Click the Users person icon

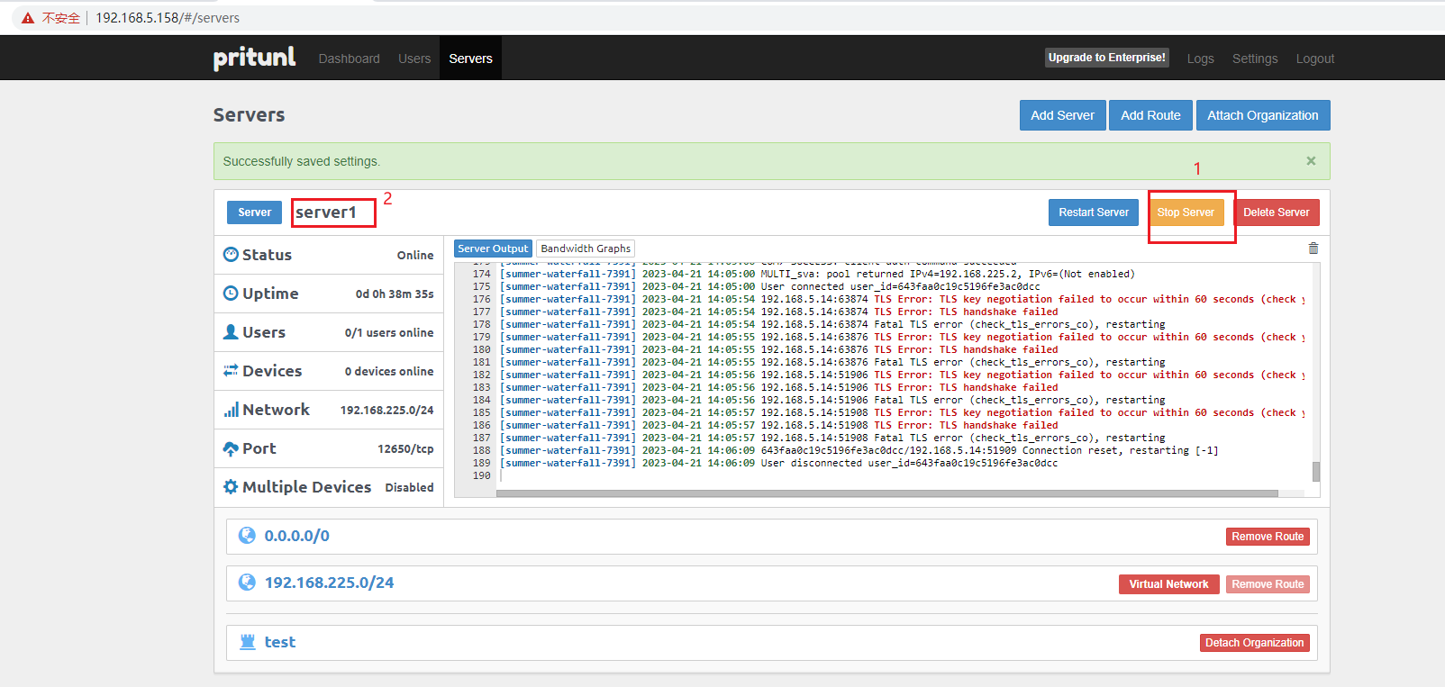tap(231, 332)
